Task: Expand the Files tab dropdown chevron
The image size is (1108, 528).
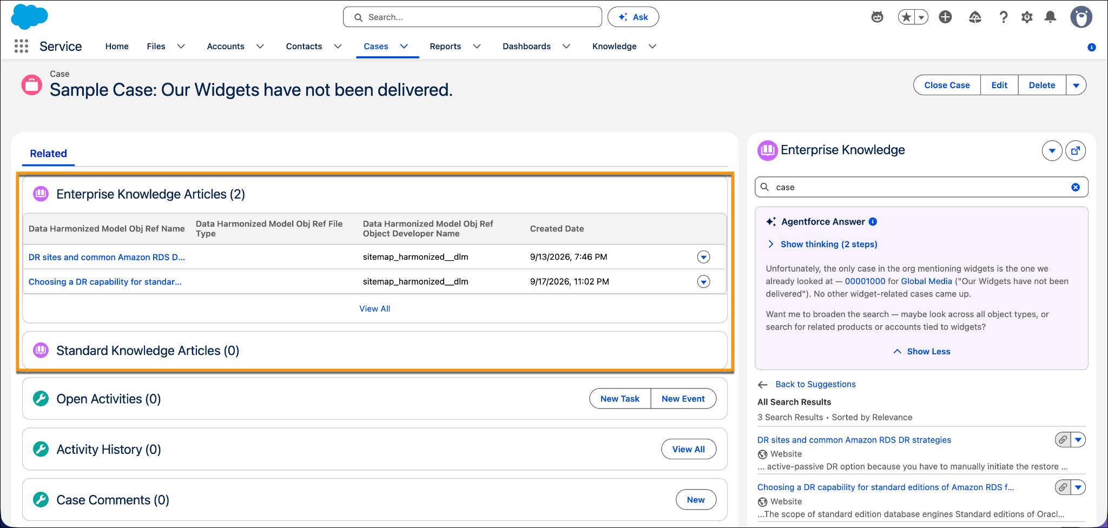Action: 181,47
